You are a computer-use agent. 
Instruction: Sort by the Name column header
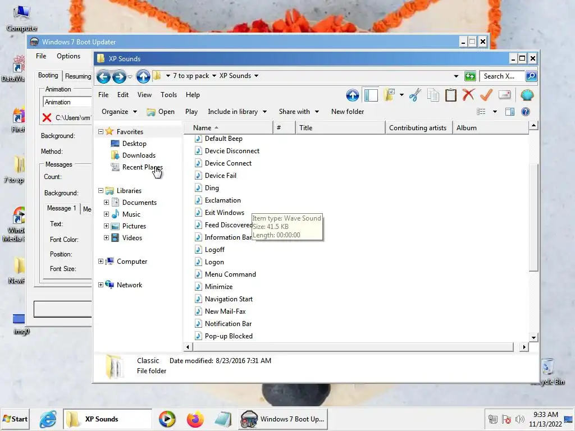point(228,128)
